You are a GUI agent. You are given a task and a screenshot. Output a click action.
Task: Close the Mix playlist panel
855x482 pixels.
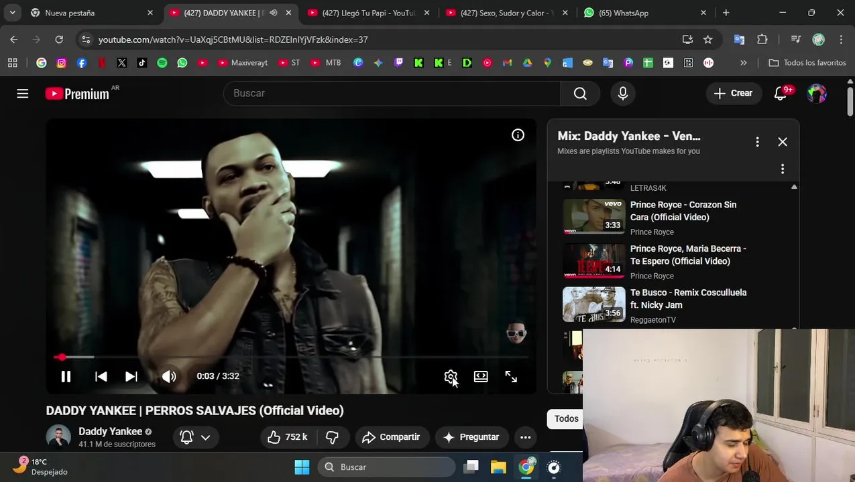(783, 142)
